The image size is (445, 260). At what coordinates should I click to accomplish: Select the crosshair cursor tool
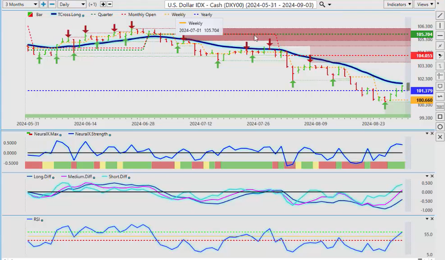pyautogui.click(x=440, y=76)
